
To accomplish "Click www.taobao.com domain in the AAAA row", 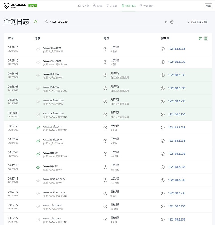I will tap(53, 113).
